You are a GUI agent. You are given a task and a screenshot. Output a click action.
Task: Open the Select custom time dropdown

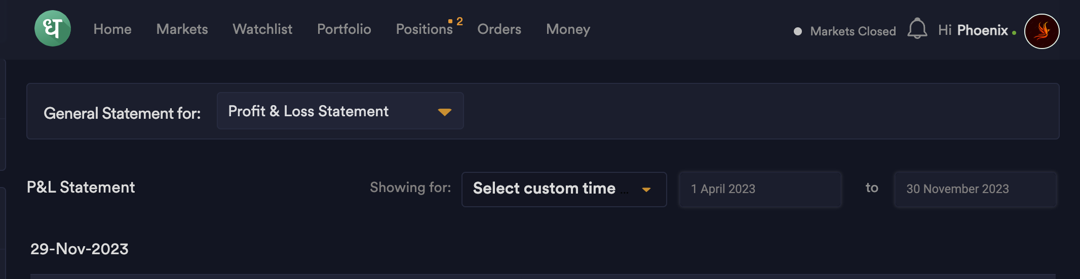click(x=564, y=189)
